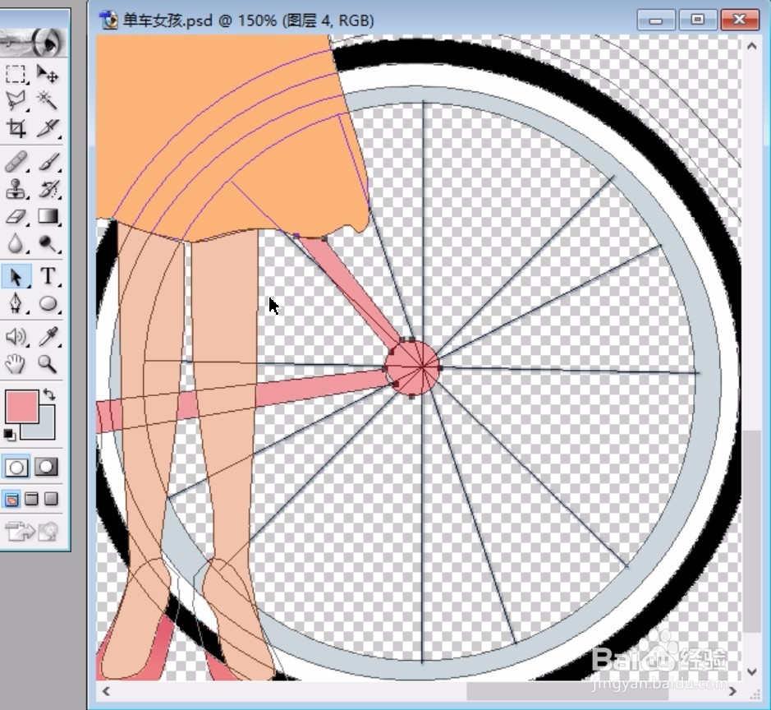Screen dimensions: 771x710
Task: Select the Audio Annotation tool
Action: click(x=16, y=337)
